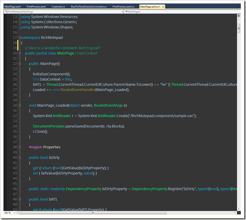
Task: Click the RoutedEventArgs parameter type
Action: coord(108,105)
